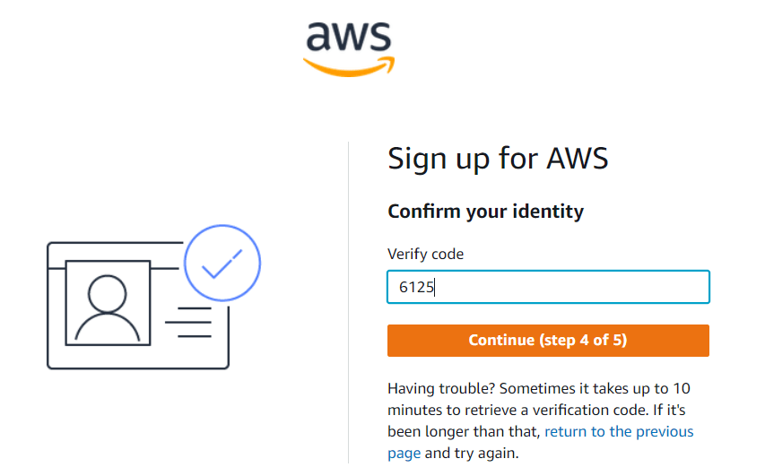This screenshot has height=476, width=765.
Task: Click the blue circle badge outline
Action: coord(222,263)
